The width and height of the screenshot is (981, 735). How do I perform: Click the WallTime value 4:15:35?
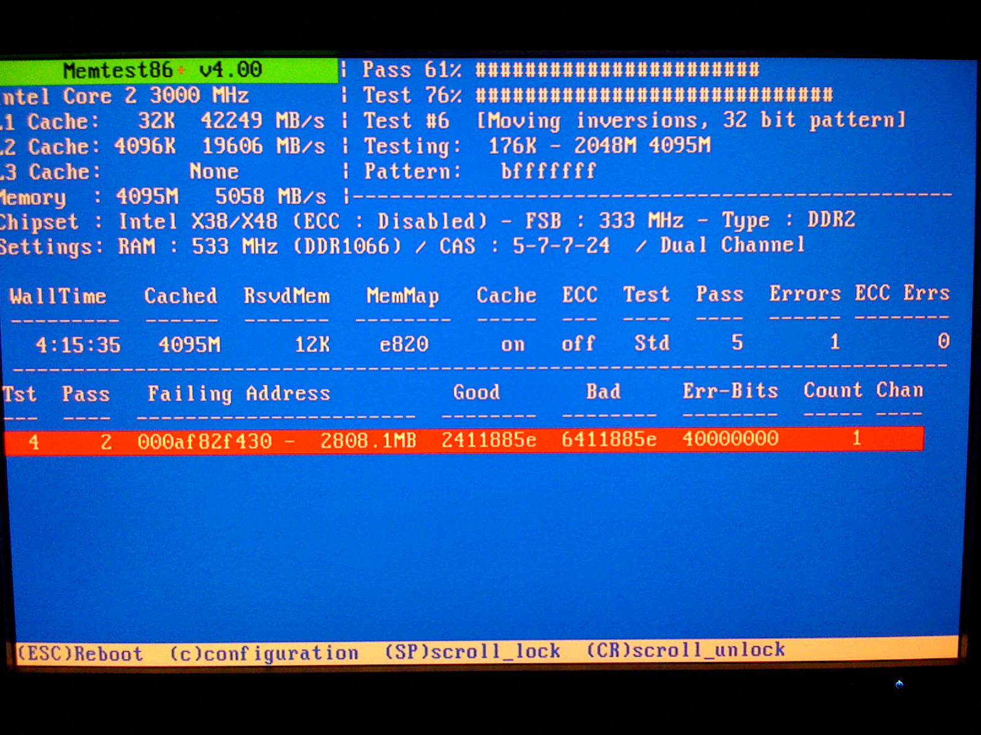tap(78, 345)
